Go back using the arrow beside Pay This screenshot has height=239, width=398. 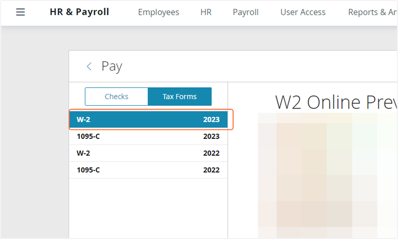(89, 66)
